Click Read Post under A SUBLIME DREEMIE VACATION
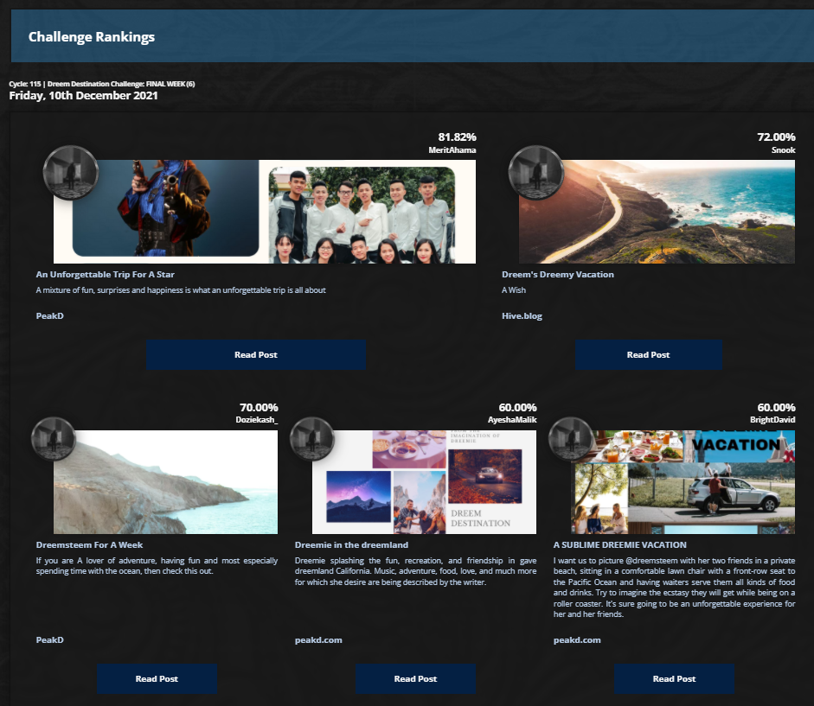This screenshot has height=706, width=814. pos(674,678)
